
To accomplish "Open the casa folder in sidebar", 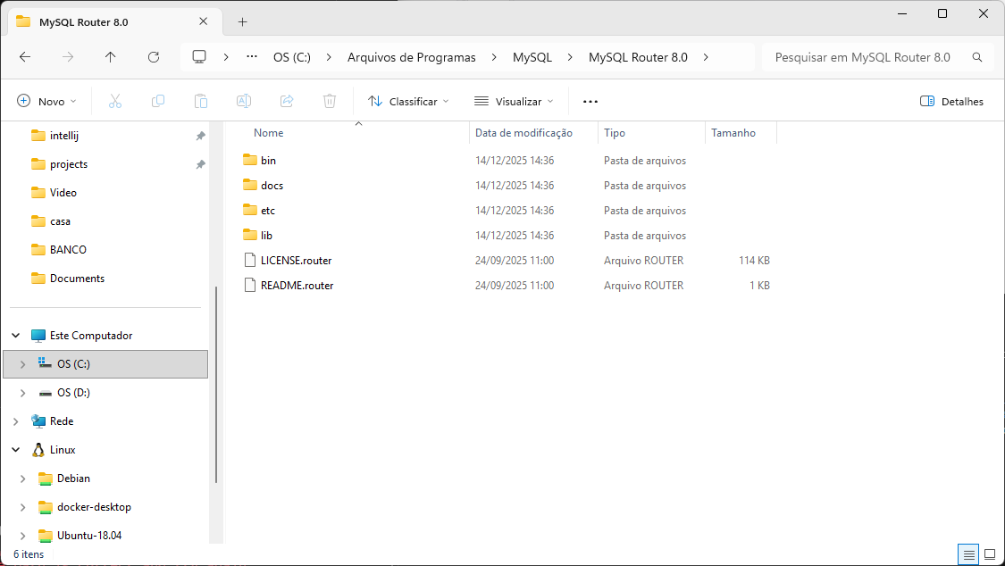I will click(60, 221).
